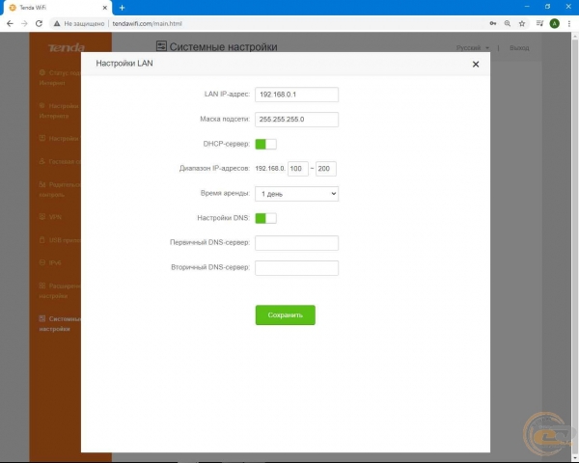Image resolution: width=579 pixels, height=463 pixels.
Task: Click the LAN IP-адрес input field
Action: click(x=296, y=95)
